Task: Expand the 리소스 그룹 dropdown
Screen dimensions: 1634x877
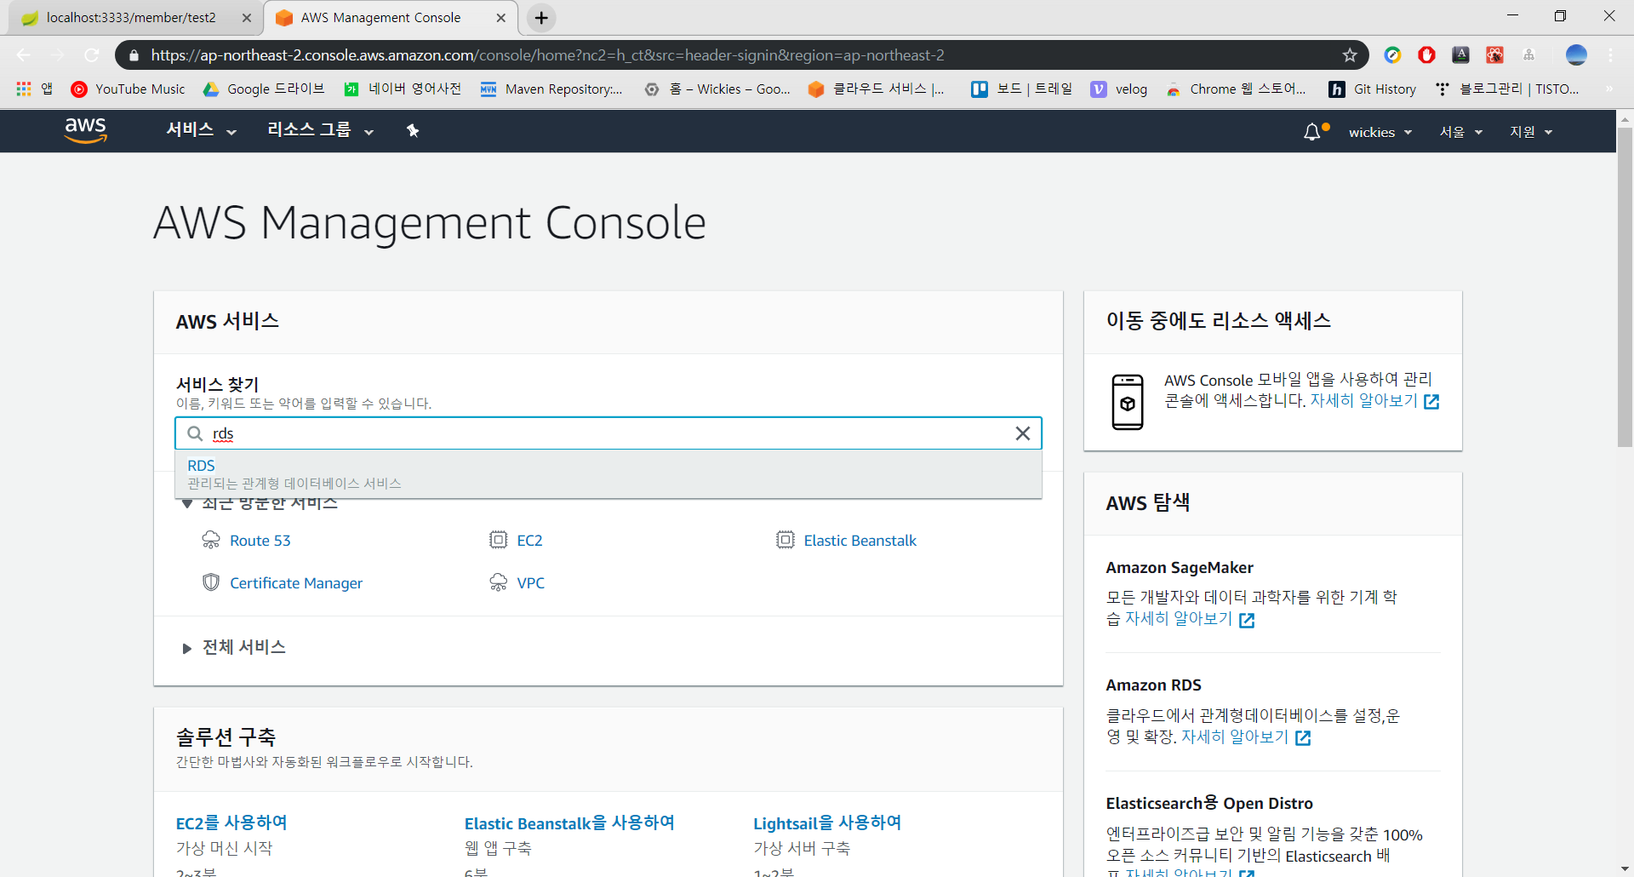Action: 320,130
